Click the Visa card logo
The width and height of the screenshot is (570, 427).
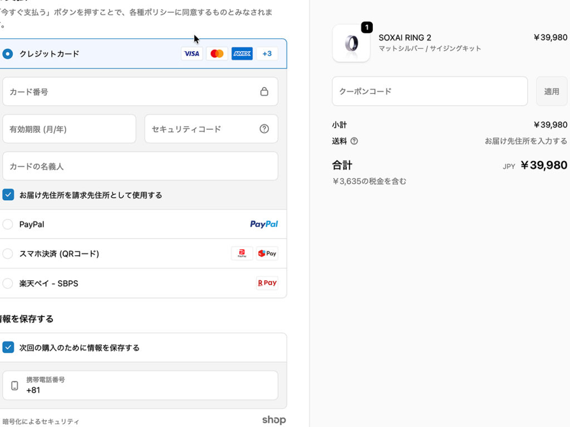[x=191, y=54]
